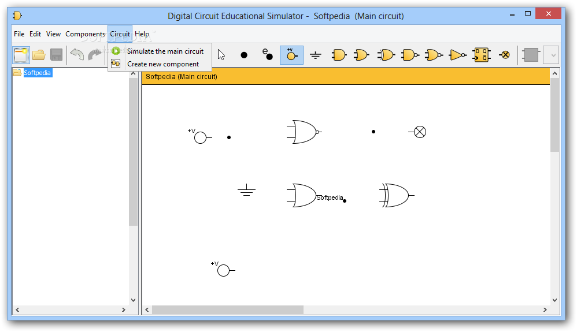Viewport: 577px width, 332px height.
Task: Click the node dot beside upper +V
Action: coord(229,137)
